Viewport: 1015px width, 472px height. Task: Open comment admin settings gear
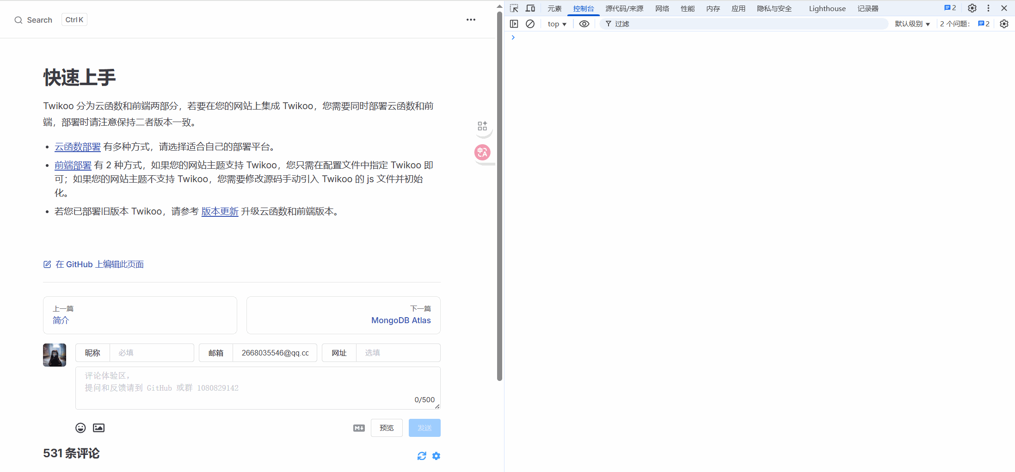click(x=436, y=456)
